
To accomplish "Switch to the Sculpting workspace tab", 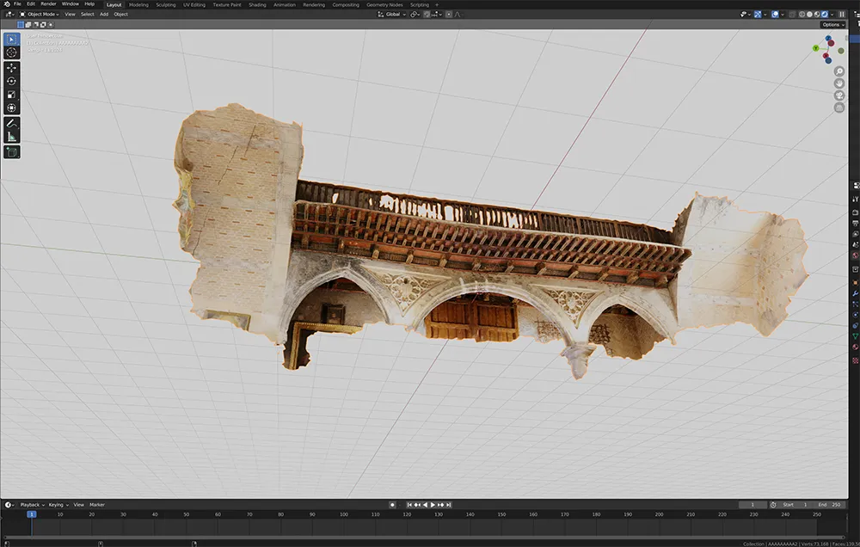I will coord(165,4).
